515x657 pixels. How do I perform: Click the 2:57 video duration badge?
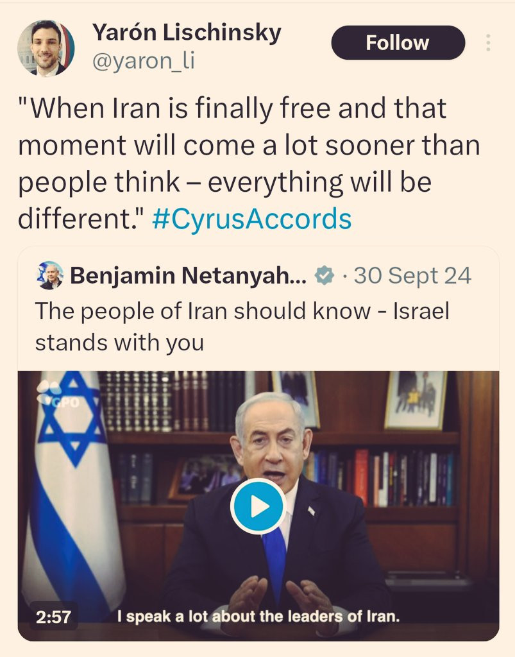point(54,617)
